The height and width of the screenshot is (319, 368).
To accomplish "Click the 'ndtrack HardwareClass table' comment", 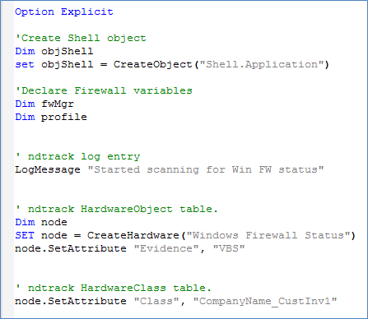I will coord(114,288).
